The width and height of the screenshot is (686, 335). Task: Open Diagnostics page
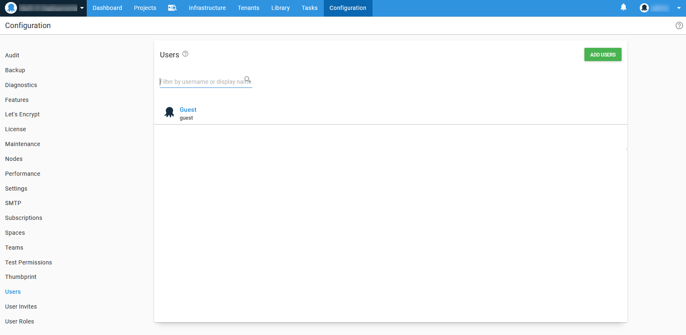pyautogui.click(x=21, y=85)
